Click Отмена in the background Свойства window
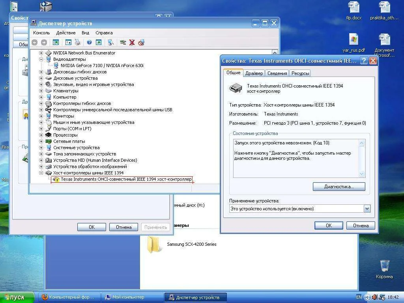The width and height of the screenshot is (404, 303). [x=123, y=227]
